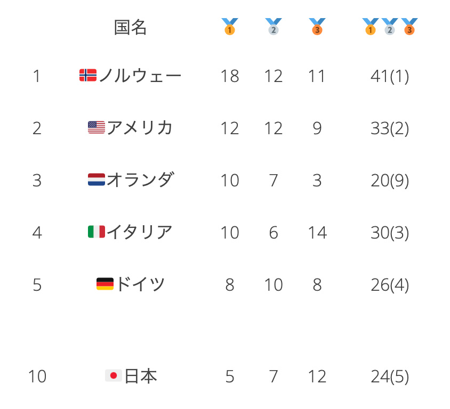Open the ノルウェー country name

[140, 76]
